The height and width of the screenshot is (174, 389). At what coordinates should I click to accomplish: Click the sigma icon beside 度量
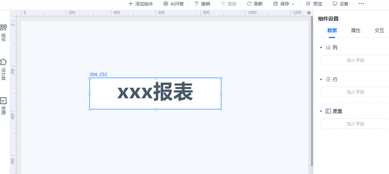tap(328, 111)
